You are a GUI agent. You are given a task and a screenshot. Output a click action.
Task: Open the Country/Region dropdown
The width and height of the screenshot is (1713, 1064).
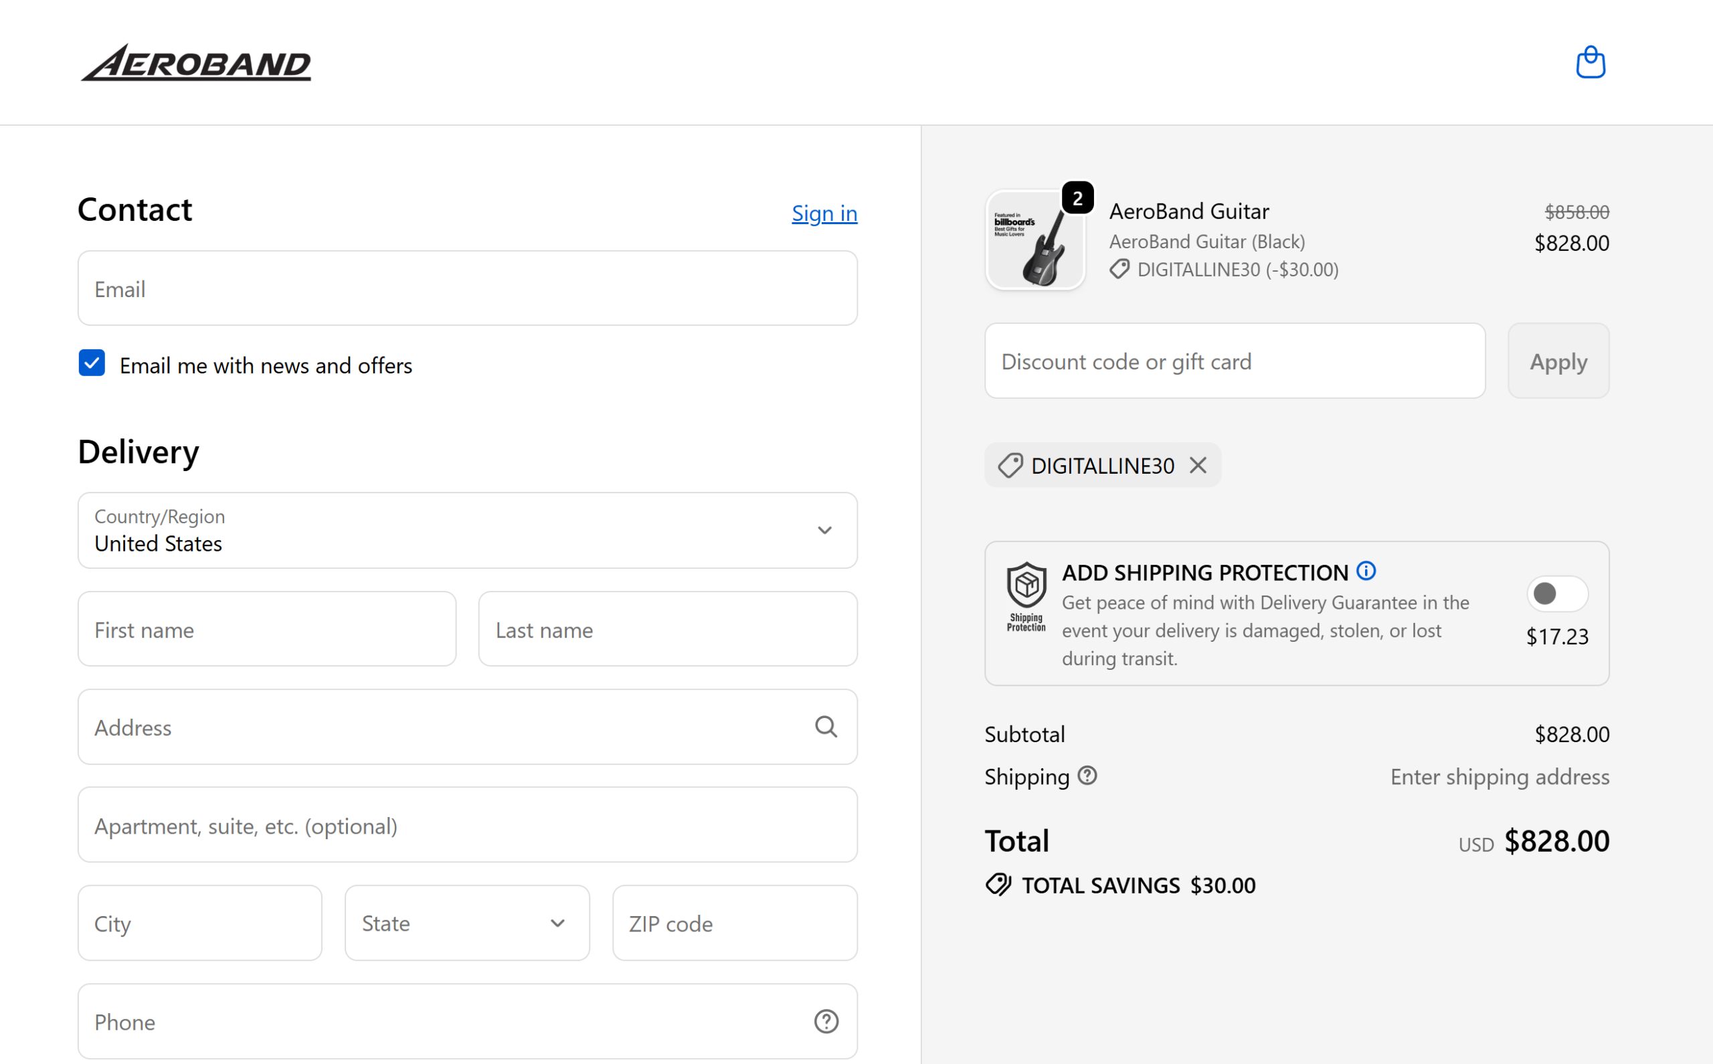467,530
